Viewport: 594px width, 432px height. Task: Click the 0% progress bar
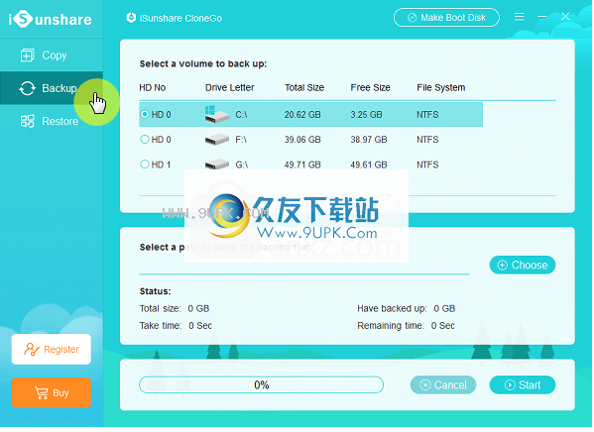[x=262, y=385]
